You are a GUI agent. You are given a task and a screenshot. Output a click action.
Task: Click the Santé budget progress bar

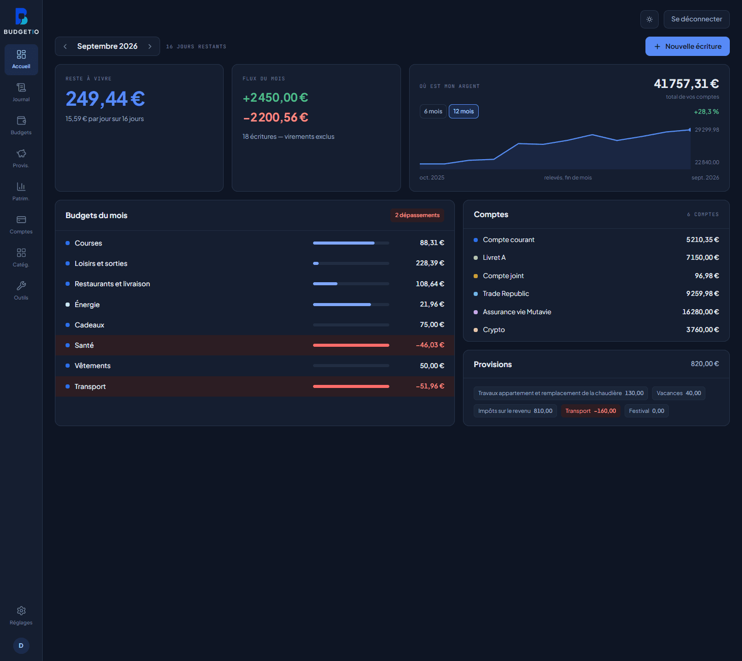click(351, 345)
